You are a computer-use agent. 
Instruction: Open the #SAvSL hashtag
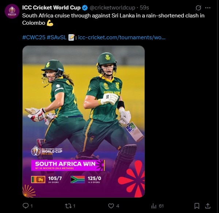point(56,37)
